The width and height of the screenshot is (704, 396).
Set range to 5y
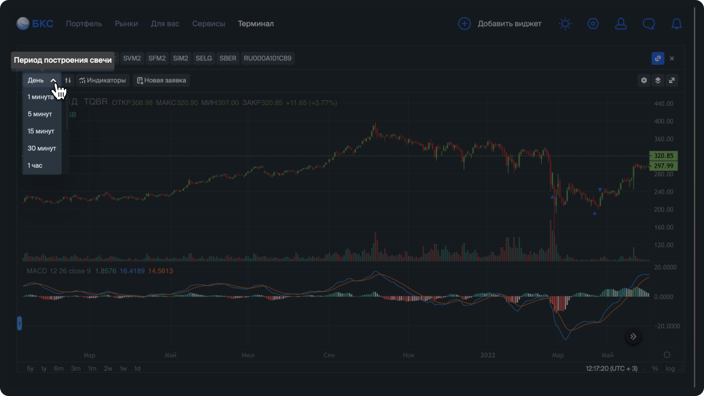pyautogui.click(x=30, y=369)
